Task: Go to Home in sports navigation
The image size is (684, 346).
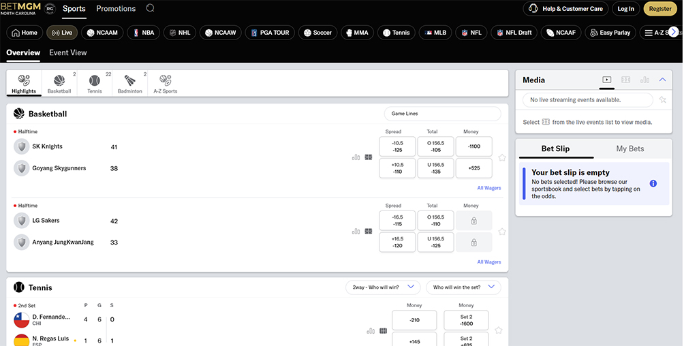Action: 25,33
